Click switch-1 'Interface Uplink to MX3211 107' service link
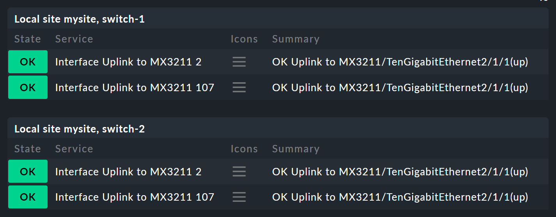The height and width of the screenshot is (217, 556). pos(135,88)
